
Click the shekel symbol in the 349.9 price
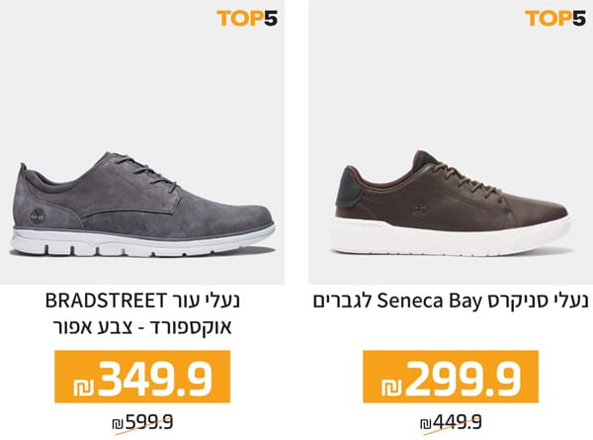coord(79,377)
